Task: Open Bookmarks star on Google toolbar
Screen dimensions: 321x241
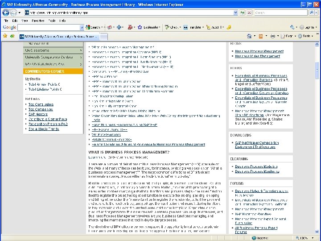Action: coord(149,27)
